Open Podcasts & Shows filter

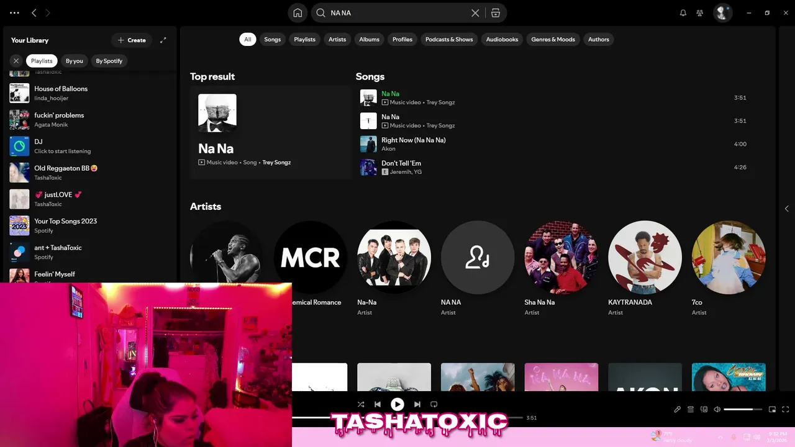(x=449, y=39)
